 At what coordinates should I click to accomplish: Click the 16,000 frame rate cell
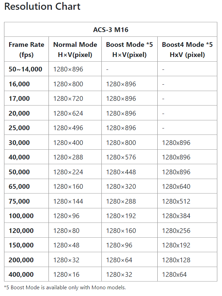tap(19, 84)
